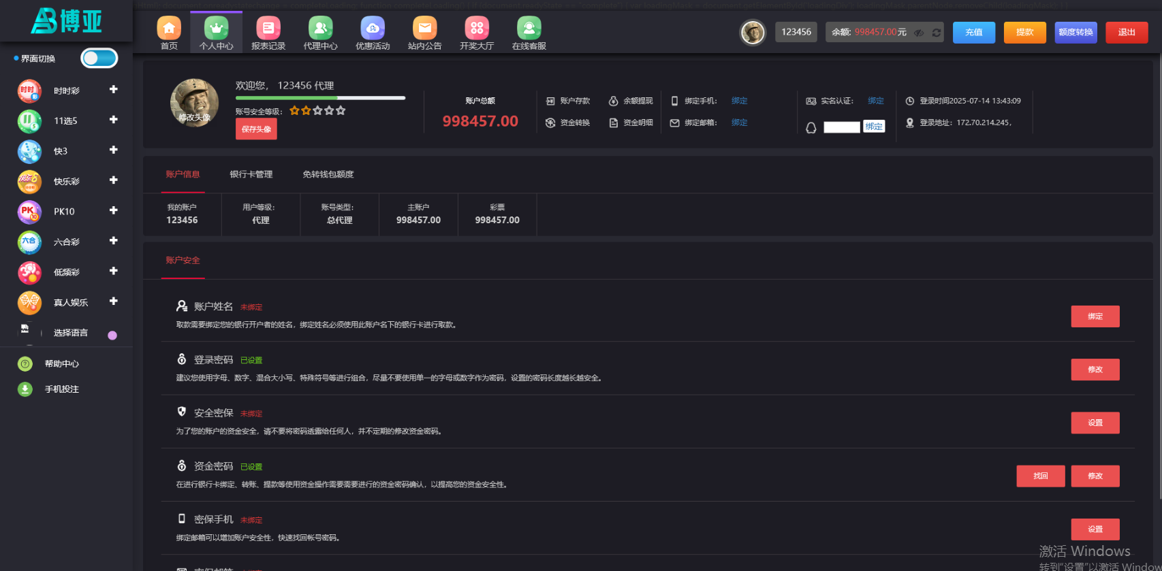Click the 真人娱乐 icon in the sidebar
This screenshot has width=1162, height=571.
click(x=29, y=302)
